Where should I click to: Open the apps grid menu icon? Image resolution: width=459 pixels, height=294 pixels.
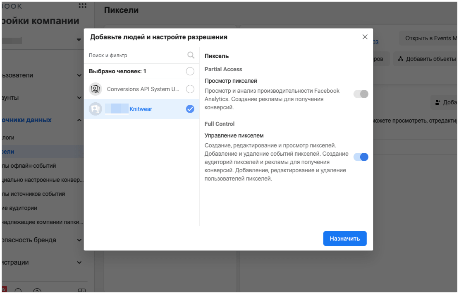(83, 6)
